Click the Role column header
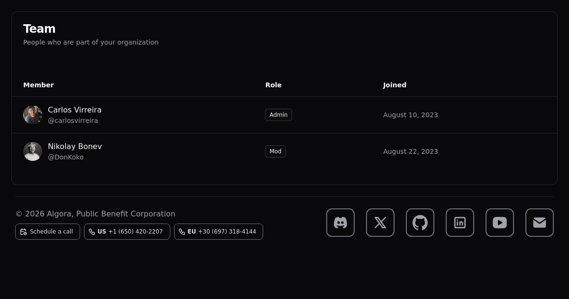 tap(273, 85)
